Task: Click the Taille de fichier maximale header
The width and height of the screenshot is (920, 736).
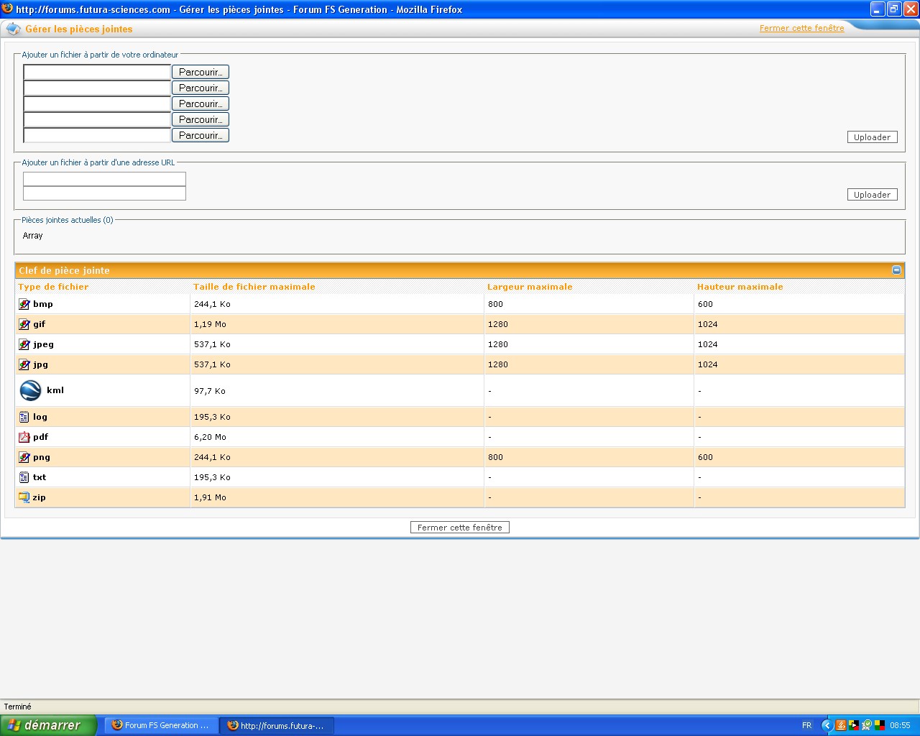Action: click(x=254, y=287)
